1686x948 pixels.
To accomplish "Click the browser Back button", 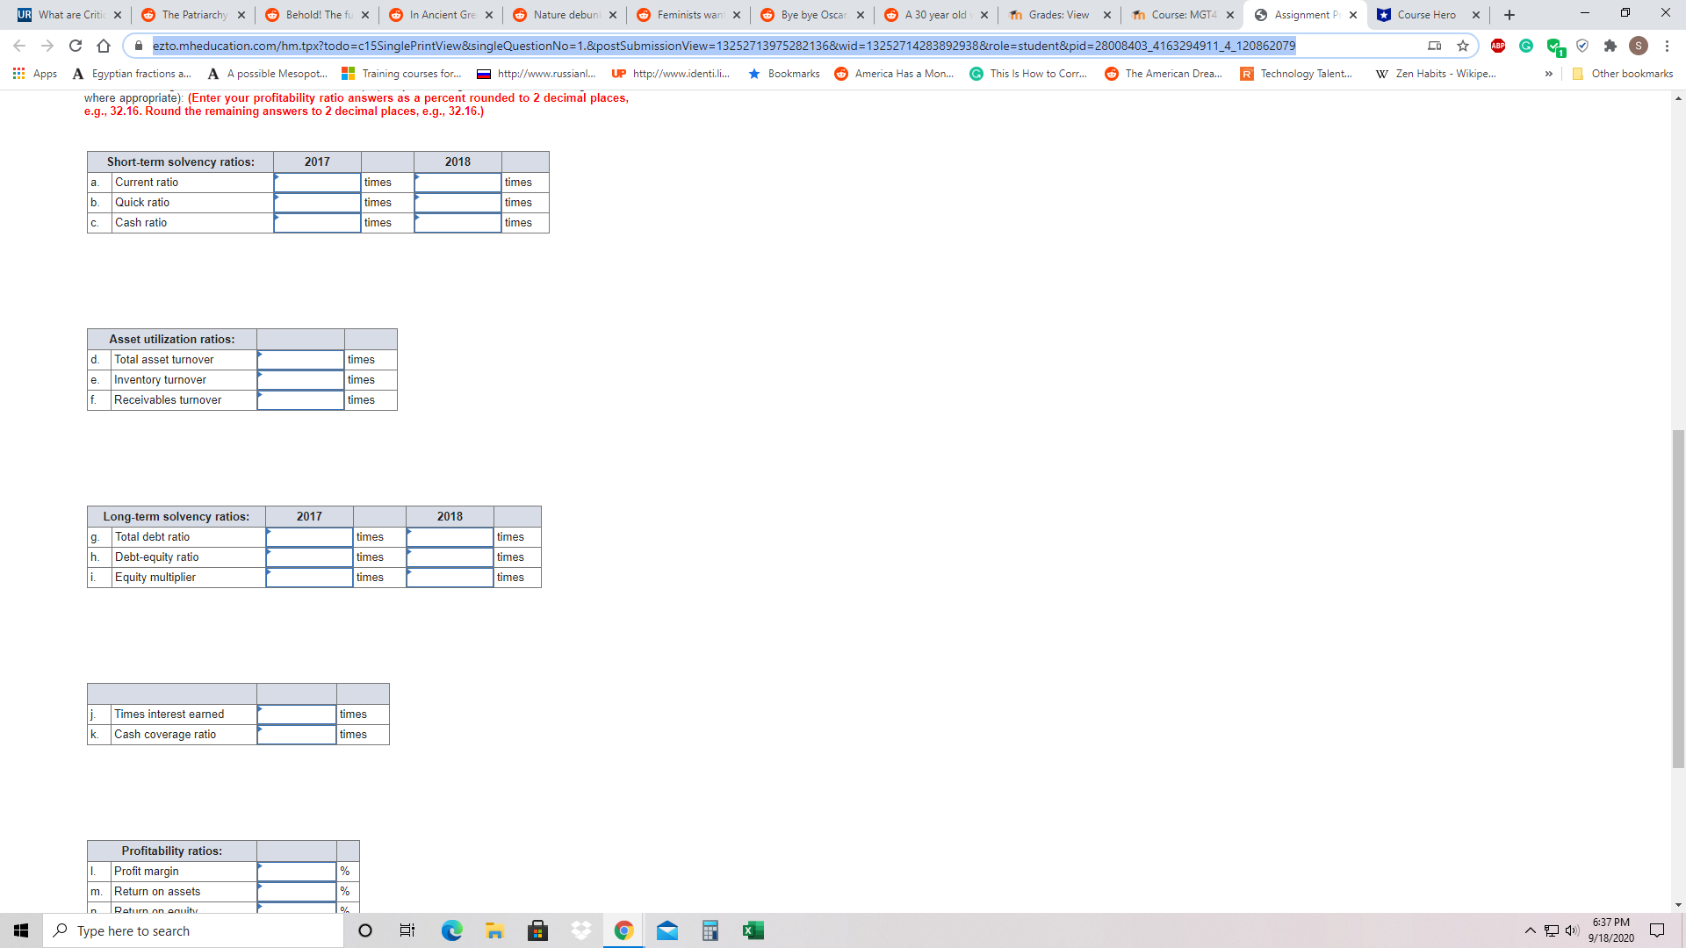I will coord(18,46).
